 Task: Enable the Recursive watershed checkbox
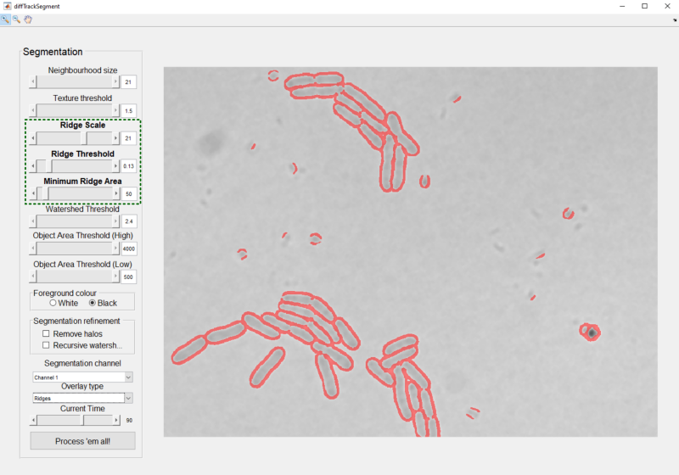tap(46, 345)
